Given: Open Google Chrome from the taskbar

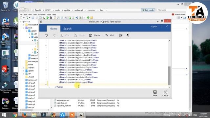Looking at the screenshot, I should (x=15, y=115).
